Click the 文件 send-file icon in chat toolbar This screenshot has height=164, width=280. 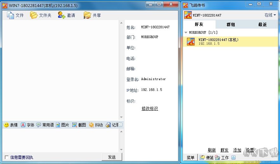tap(10, 15)
